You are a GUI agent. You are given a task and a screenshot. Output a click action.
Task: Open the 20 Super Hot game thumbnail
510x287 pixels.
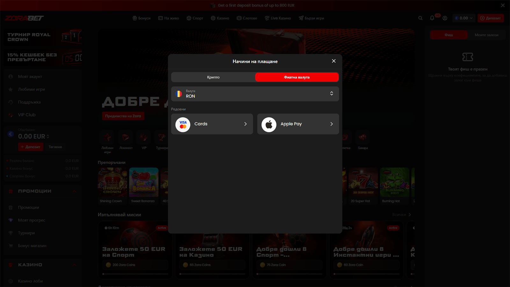pos(363,182)
